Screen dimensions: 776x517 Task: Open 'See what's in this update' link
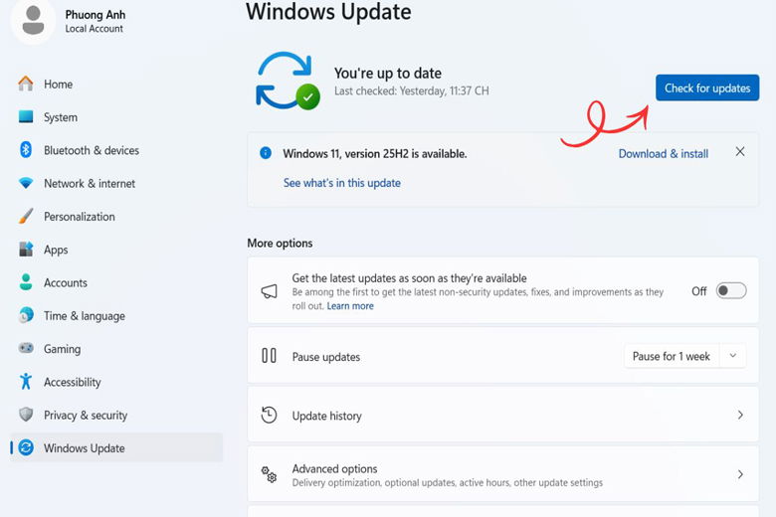341,183
